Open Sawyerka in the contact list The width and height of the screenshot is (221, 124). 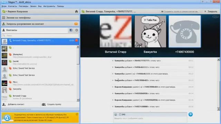click(x=39, y=90)
